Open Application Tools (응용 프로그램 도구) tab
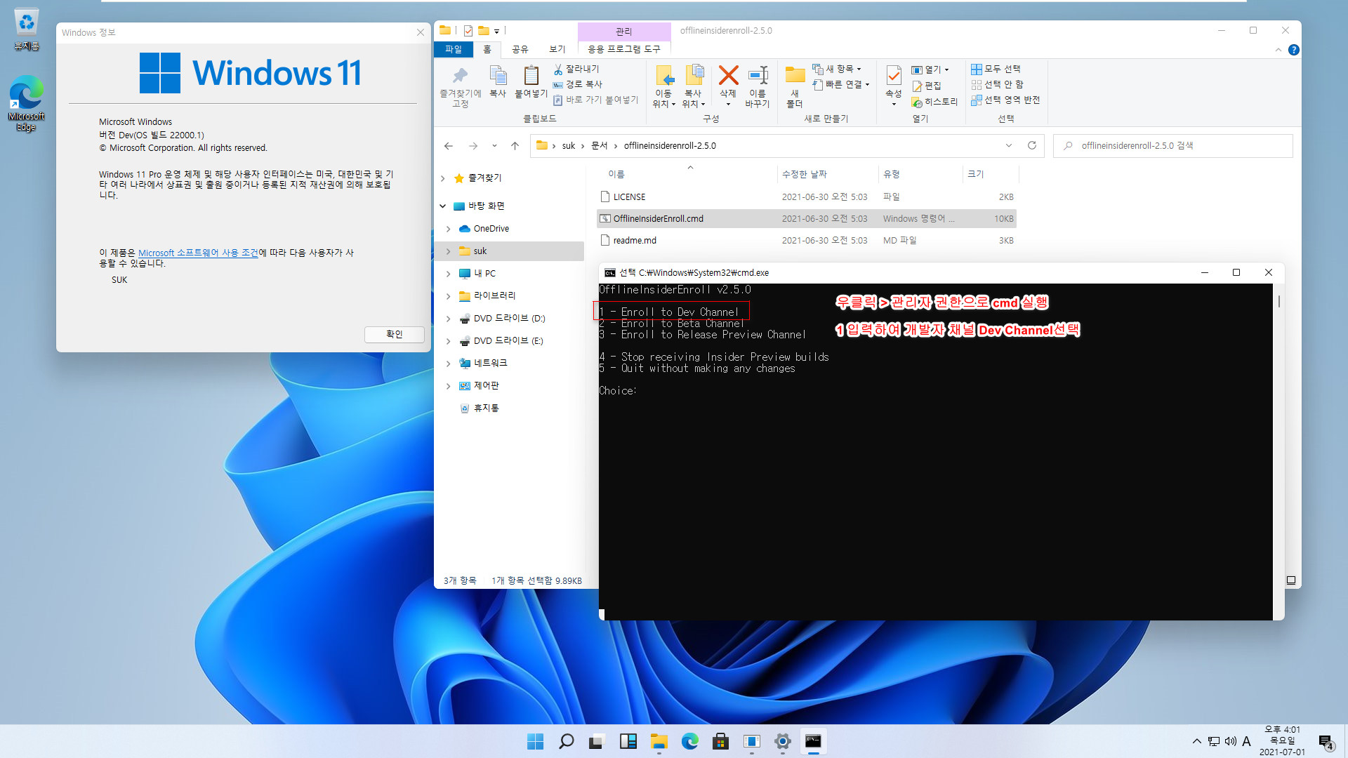This screenshot has height=758, width=1348. click(x=624, y=49)
